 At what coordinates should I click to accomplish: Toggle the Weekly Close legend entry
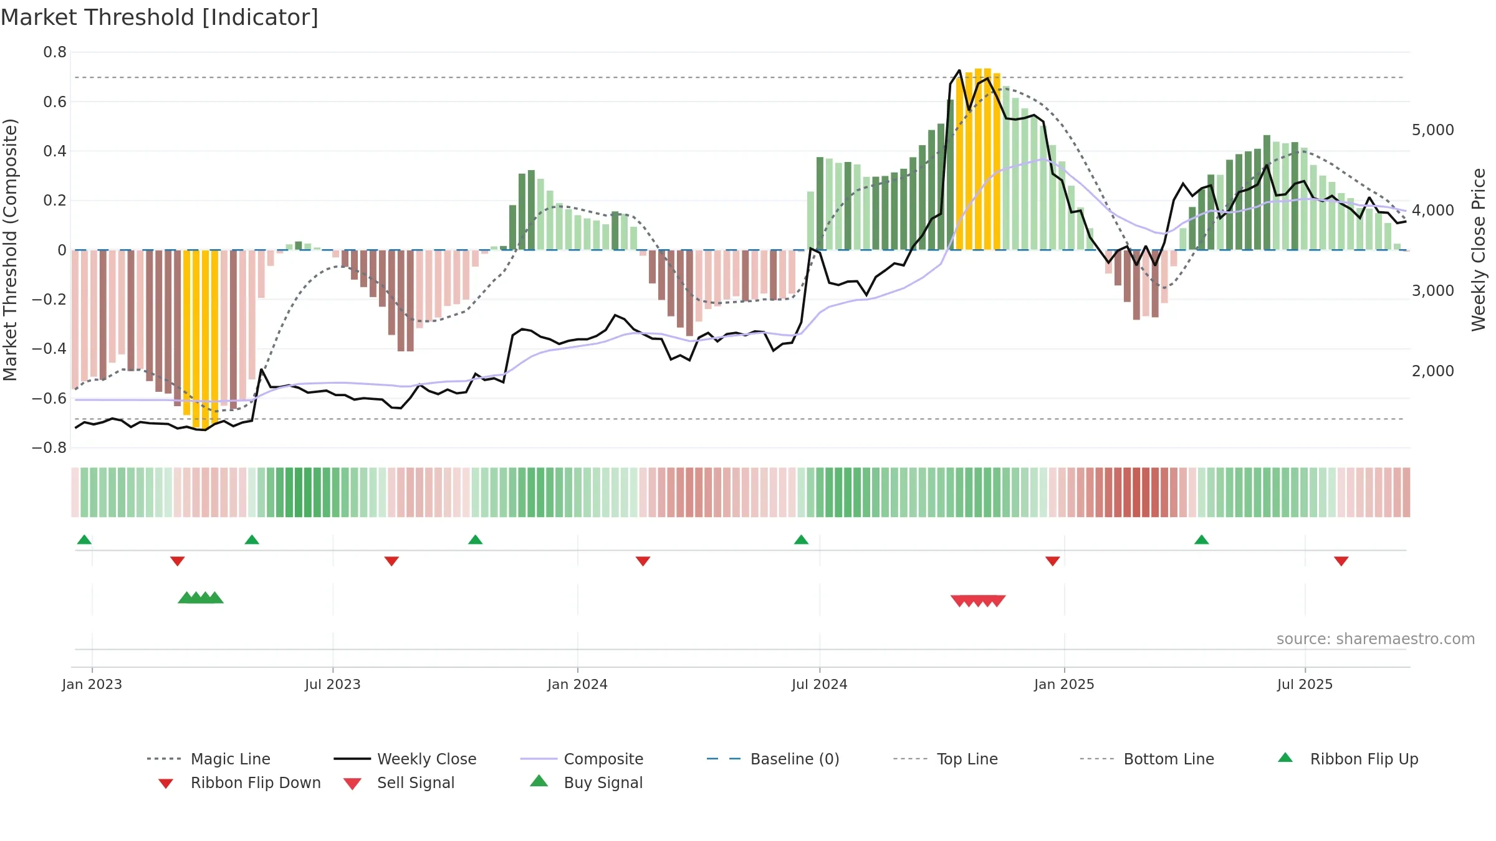point(405,759)
